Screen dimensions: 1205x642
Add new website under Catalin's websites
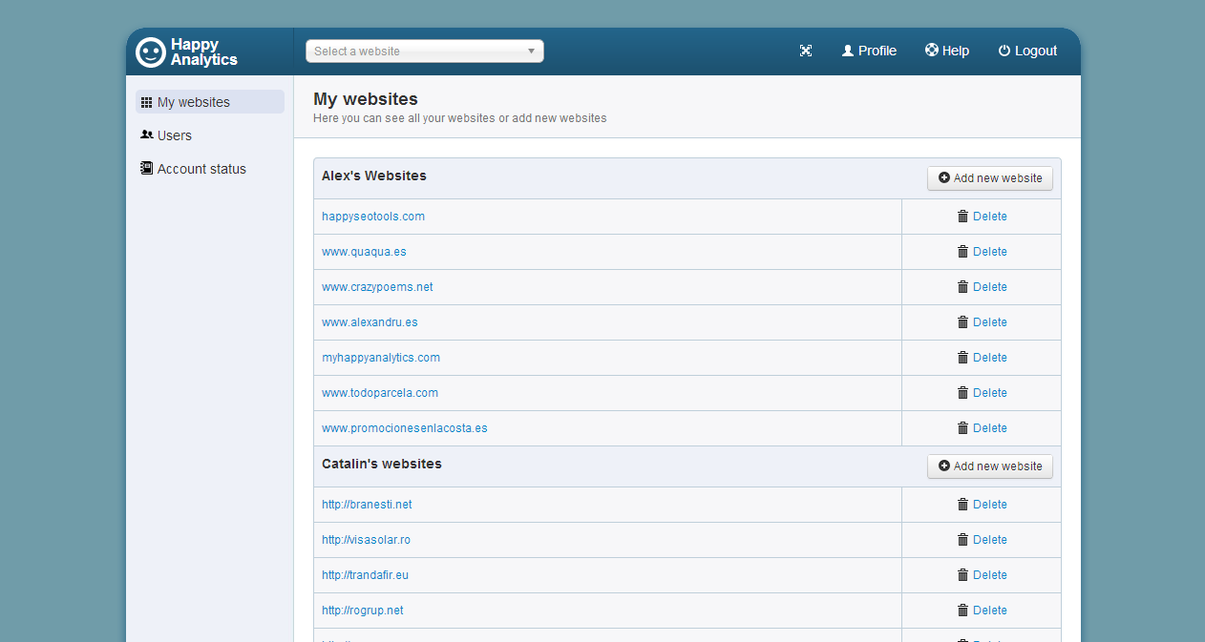pos(989,466)
